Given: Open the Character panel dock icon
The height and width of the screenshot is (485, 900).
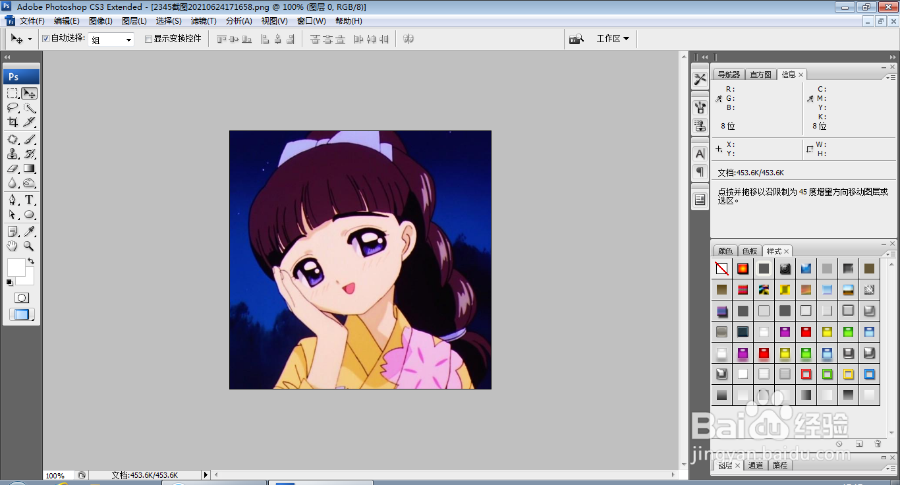Looking at the screenshot, I should (x=700, y=154).
